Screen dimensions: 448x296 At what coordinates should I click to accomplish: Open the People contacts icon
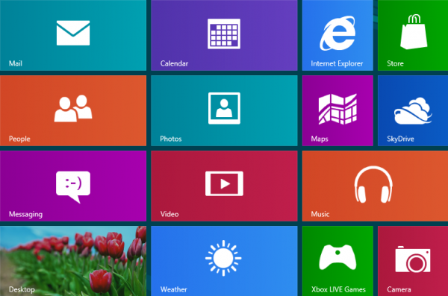pos(73,108)
